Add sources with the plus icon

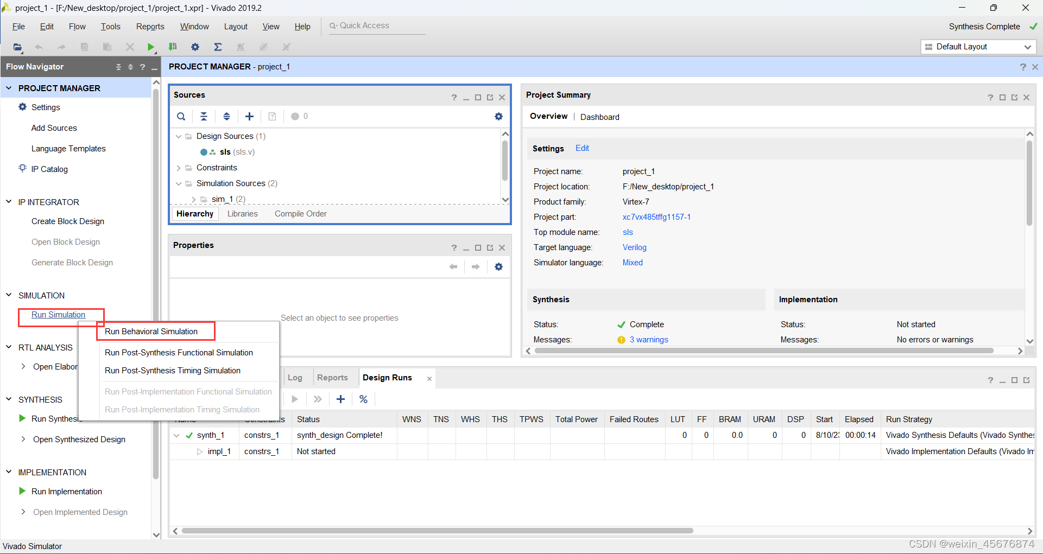249,116
